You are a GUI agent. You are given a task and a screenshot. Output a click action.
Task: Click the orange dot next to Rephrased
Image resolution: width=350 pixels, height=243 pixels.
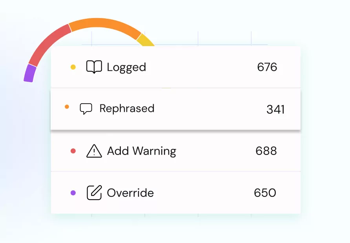(x=67, y=107)
